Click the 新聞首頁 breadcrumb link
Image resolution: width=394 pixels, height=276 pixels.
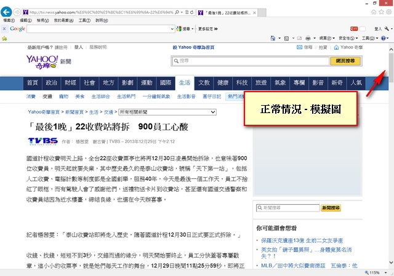[x=74, y=112]
